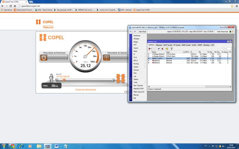Click the yellow Comment icon in Interface List
Image resolution: width=239 pixels, height=149 pixels.
click(167, 49)
